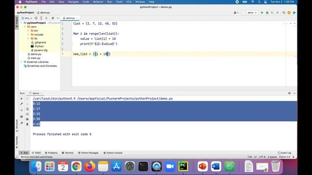The width and height of the screenshot is (312, 175).
Task: Open the Code With Me user dropdown
Action: point(236,13)
